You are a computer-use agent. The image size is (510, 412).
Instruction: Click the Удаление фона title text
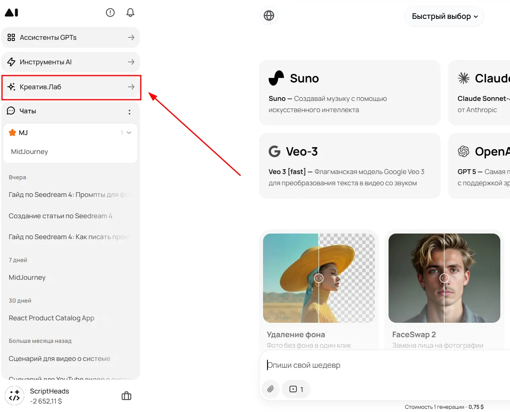[x=296, y=334]
